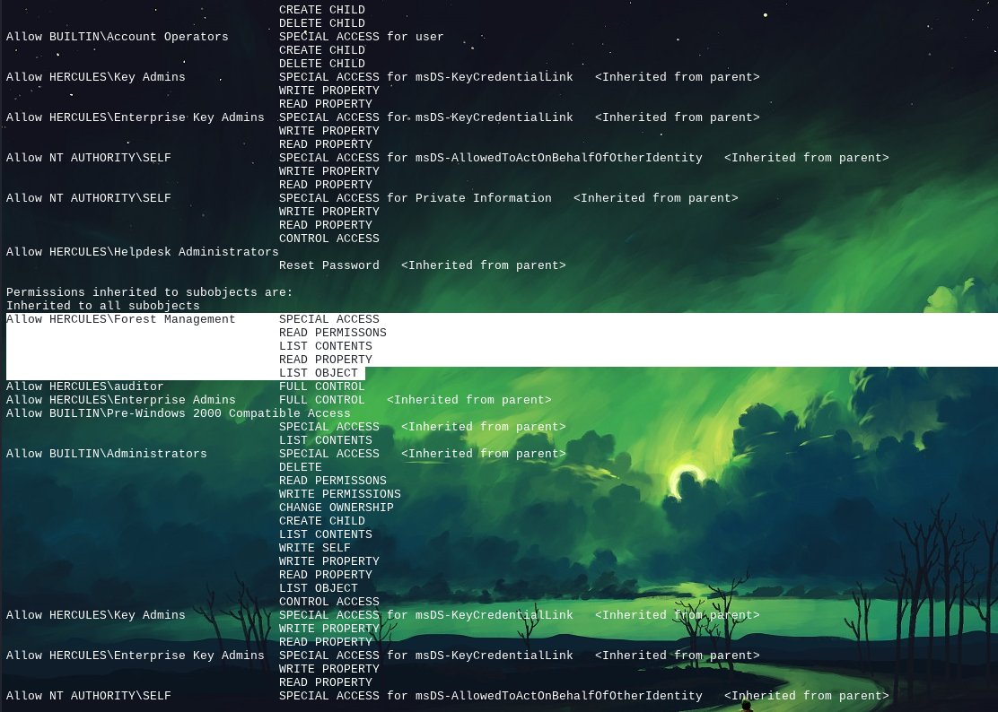
Task: Select the 'Allow BUILTIN\Administrators' entry
Action: pyautogui.click(x=106, y=454)
